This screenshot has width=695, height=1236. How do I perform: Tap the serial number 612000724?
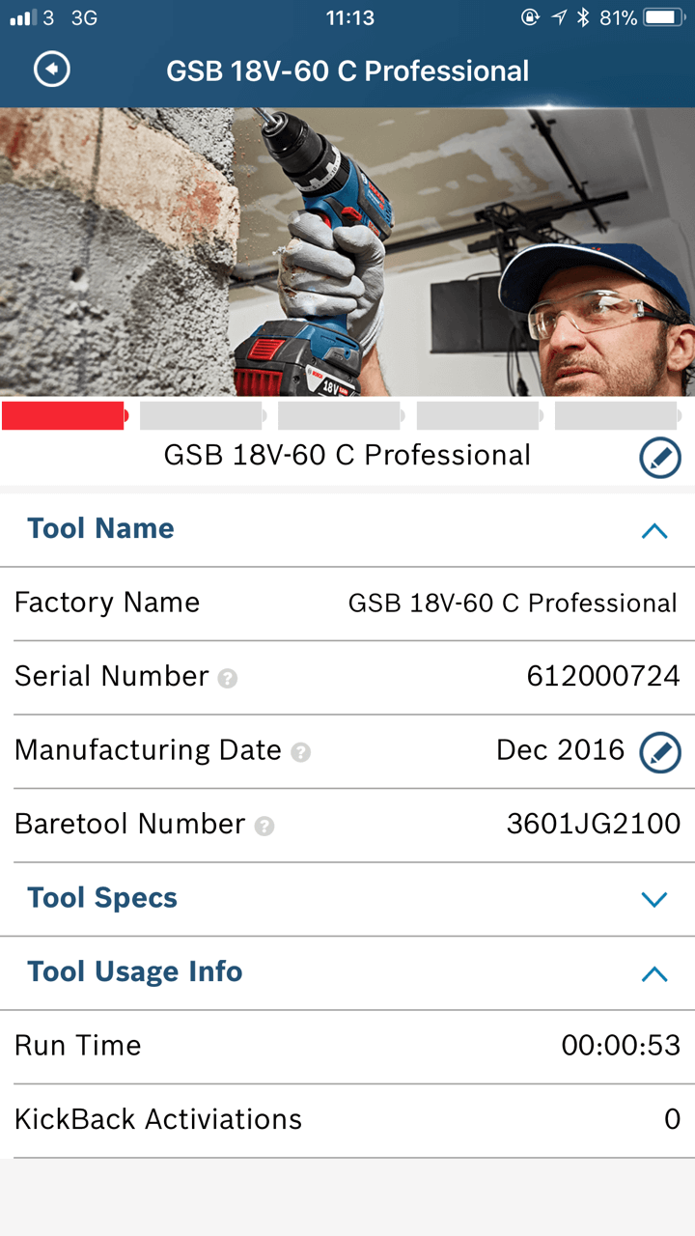[x=602, y=676]
